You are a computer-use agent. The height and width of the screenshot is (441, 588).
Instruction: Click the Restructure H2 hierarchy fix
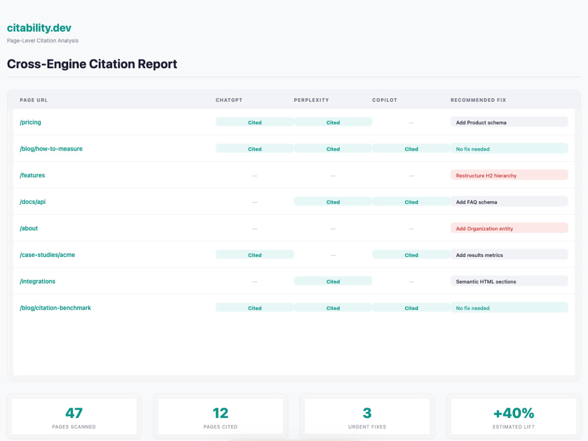click(x=509, y=175)
